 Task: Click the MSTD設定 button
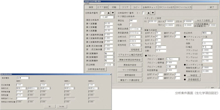point(204,20)
